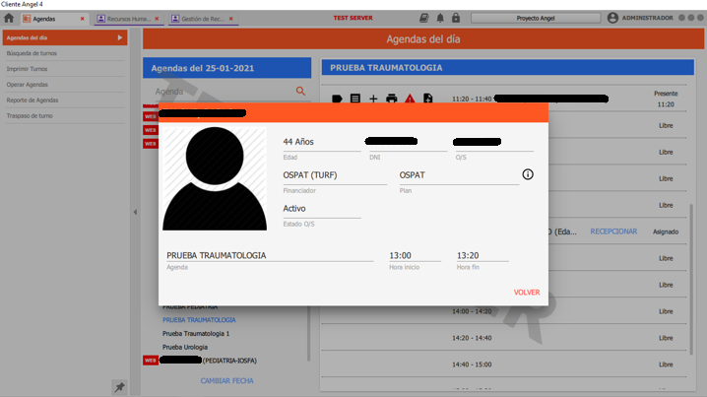
Task: Click the printer icon in appointment row
Action: pos(391,99)
